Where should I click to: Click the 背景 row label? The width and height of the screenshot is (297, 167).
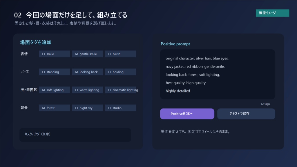tap(24, 108)
